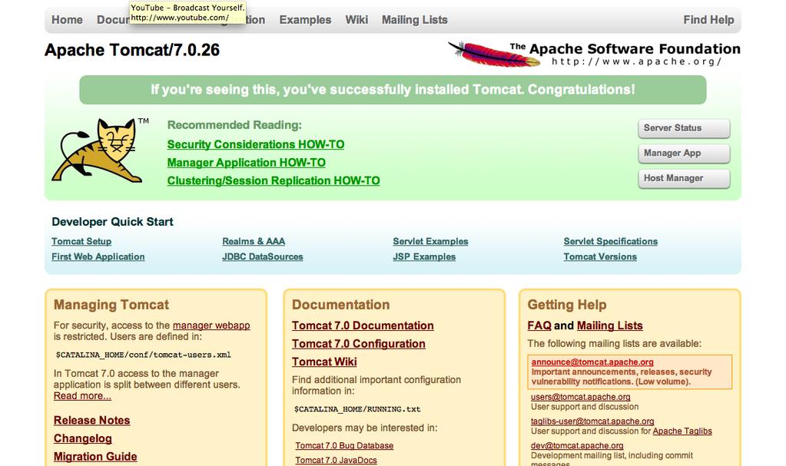The height and width of the screenshot is (466, 786).
Task: Open the Host Manager button
Action: pos(684,178)
